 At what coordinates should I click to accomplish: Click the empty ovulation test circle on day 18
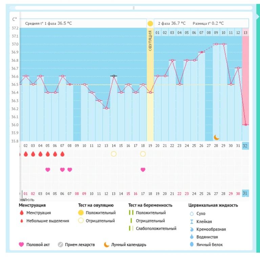[x=143, y=154]
